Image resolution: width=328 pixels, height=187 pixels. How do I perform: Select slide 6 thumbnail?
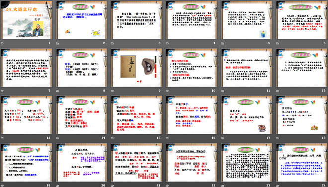click(x=302, y=20)
